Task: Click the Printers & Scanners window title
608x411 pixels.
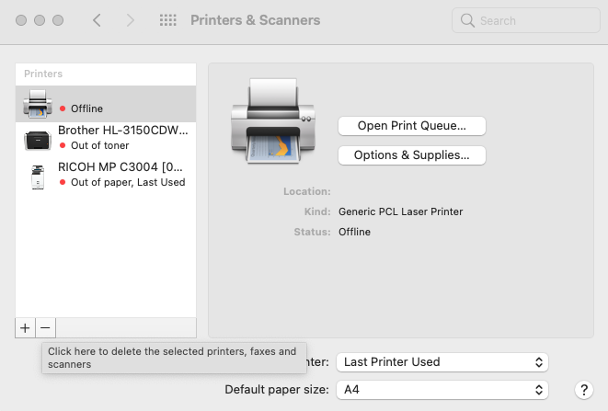Action: [255, 20]
